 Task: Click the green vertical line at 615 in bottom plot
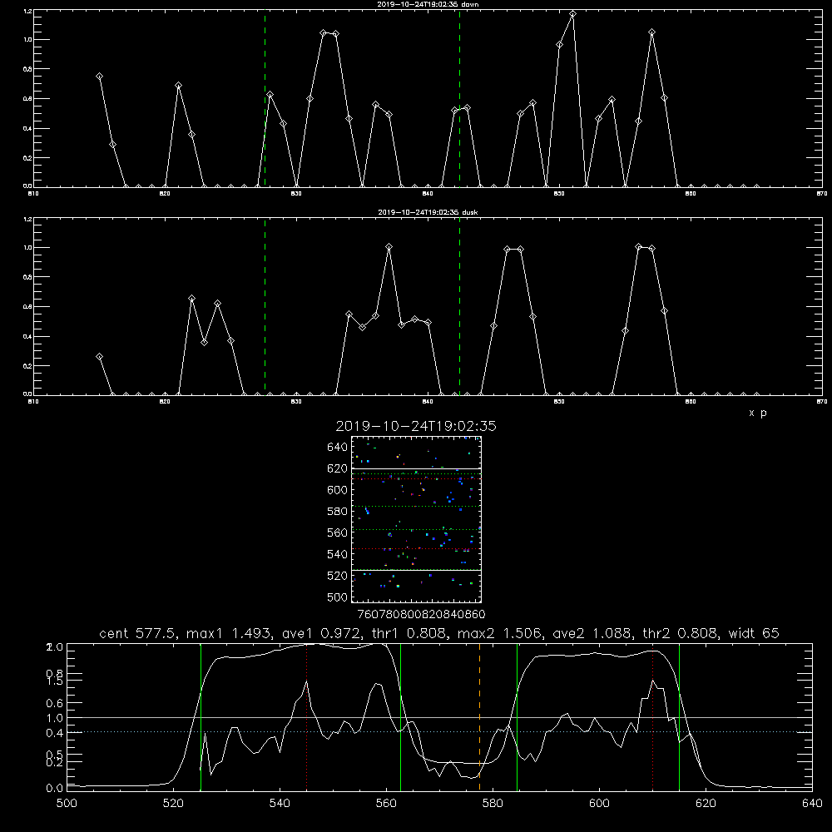[679, 716]
